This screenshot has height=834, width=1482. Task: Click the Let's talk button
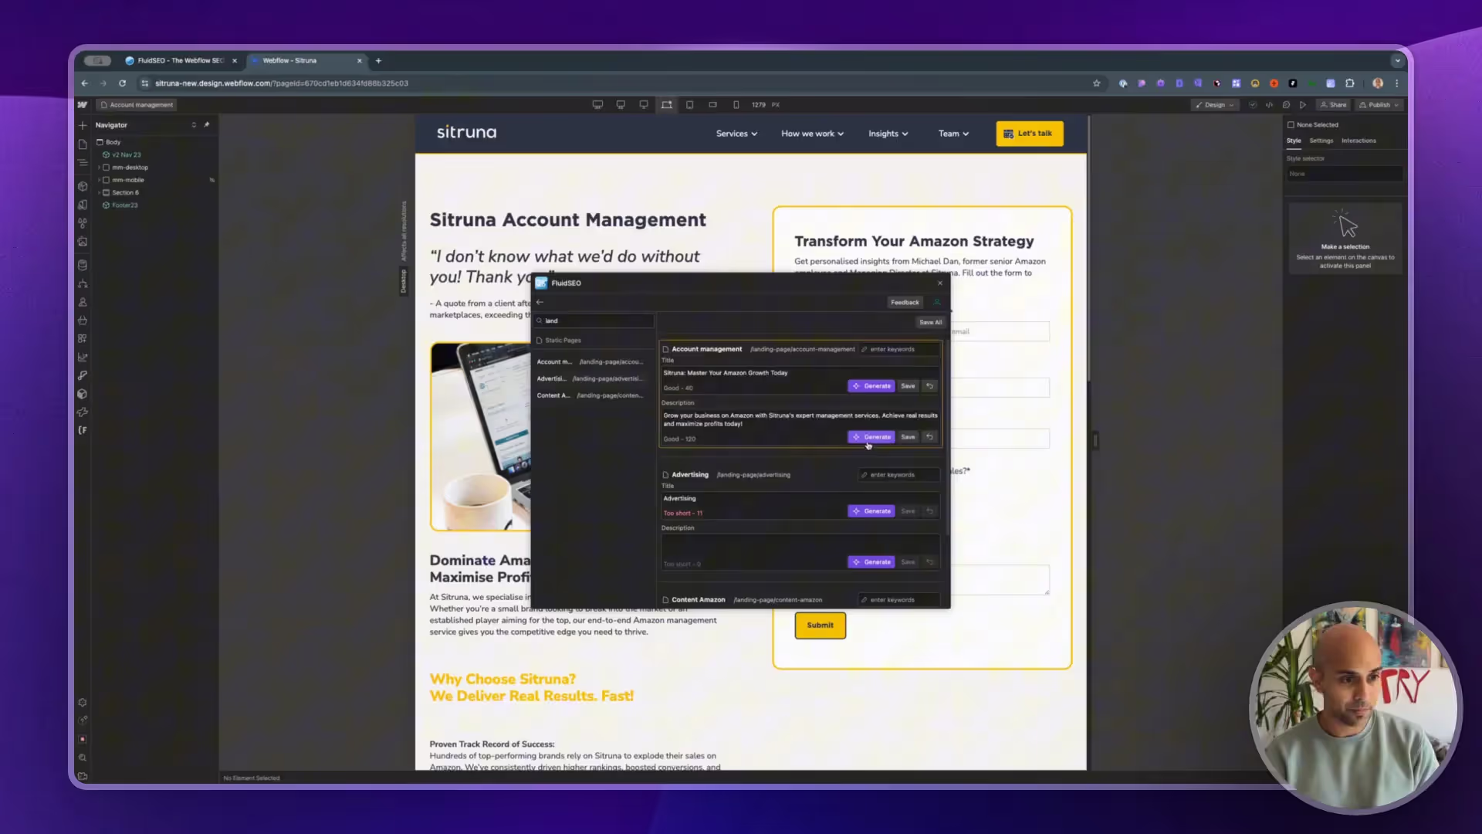[x=1030, y=134]
